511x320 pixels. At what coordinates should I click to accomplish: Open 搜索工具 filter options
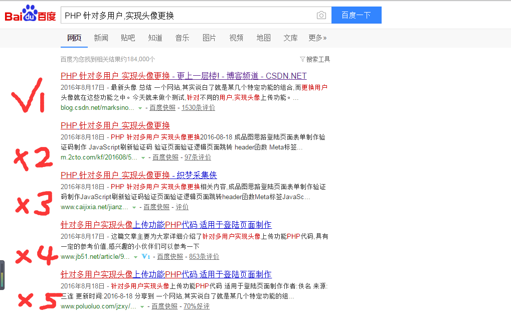pos(315,59)
